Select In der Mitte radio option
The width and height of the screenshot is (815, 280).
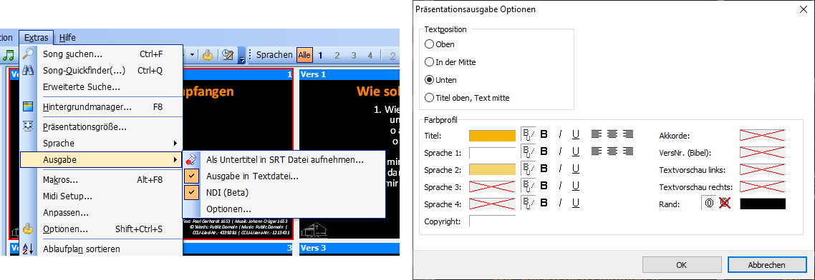[429, 62]
